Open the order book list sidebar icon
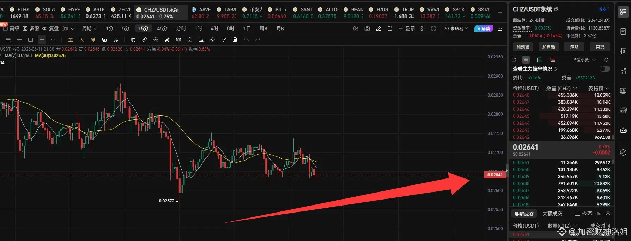 [623, 12]
